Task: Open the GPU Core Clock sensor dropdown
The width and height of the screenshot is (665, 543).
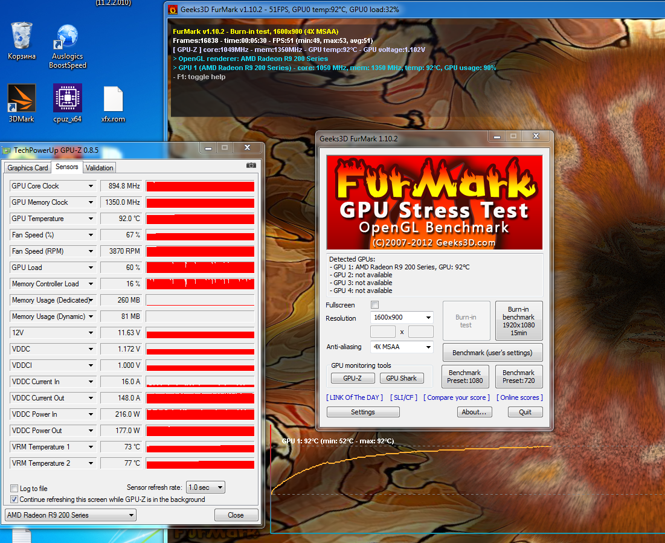Action: click(91, 186)
